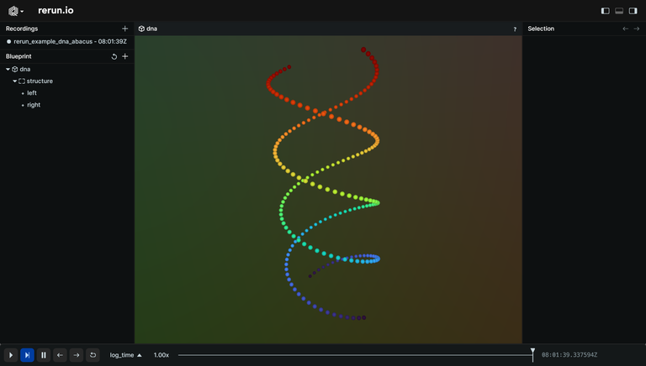Go to previous selection with left arrow

625,29
